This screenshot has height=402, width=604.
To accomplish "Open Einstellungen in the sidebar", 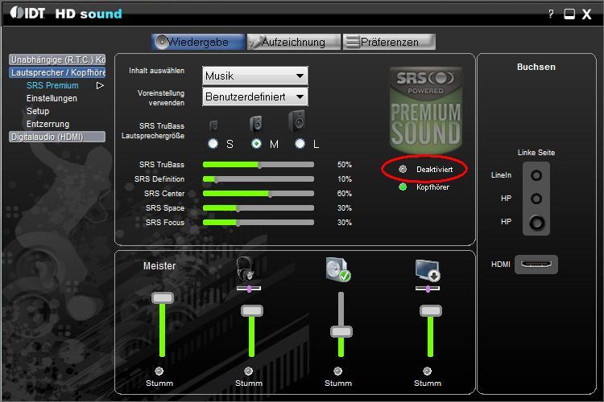I will pyautogui.click(x=52, y=98).
